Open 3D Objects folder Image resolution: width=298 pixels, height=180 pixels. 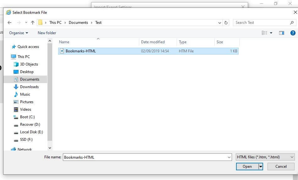click(29, 64)
